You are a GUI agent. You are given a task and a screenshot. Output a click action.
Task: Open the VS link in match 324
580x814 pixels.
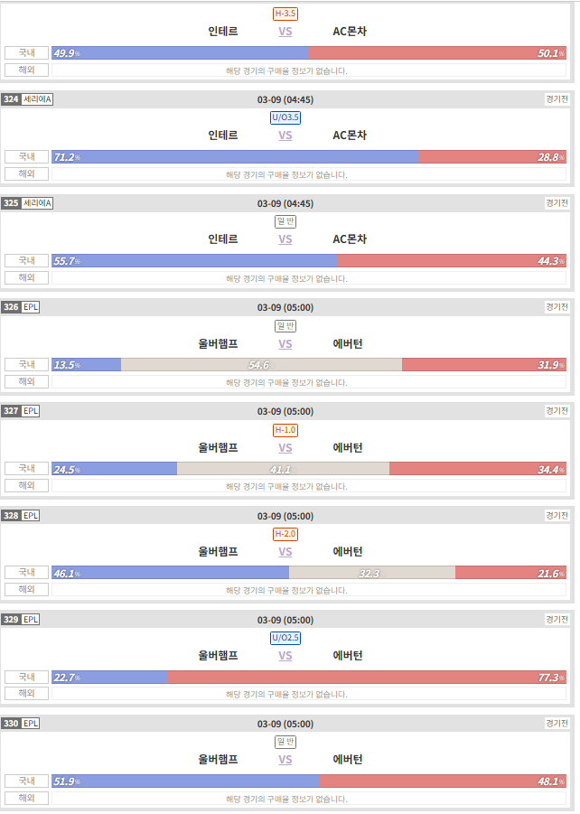point(285,136)
